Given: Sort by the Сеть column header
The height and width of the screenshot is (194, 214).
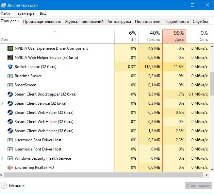Looking at the screenshot, I should coord(198,36).
